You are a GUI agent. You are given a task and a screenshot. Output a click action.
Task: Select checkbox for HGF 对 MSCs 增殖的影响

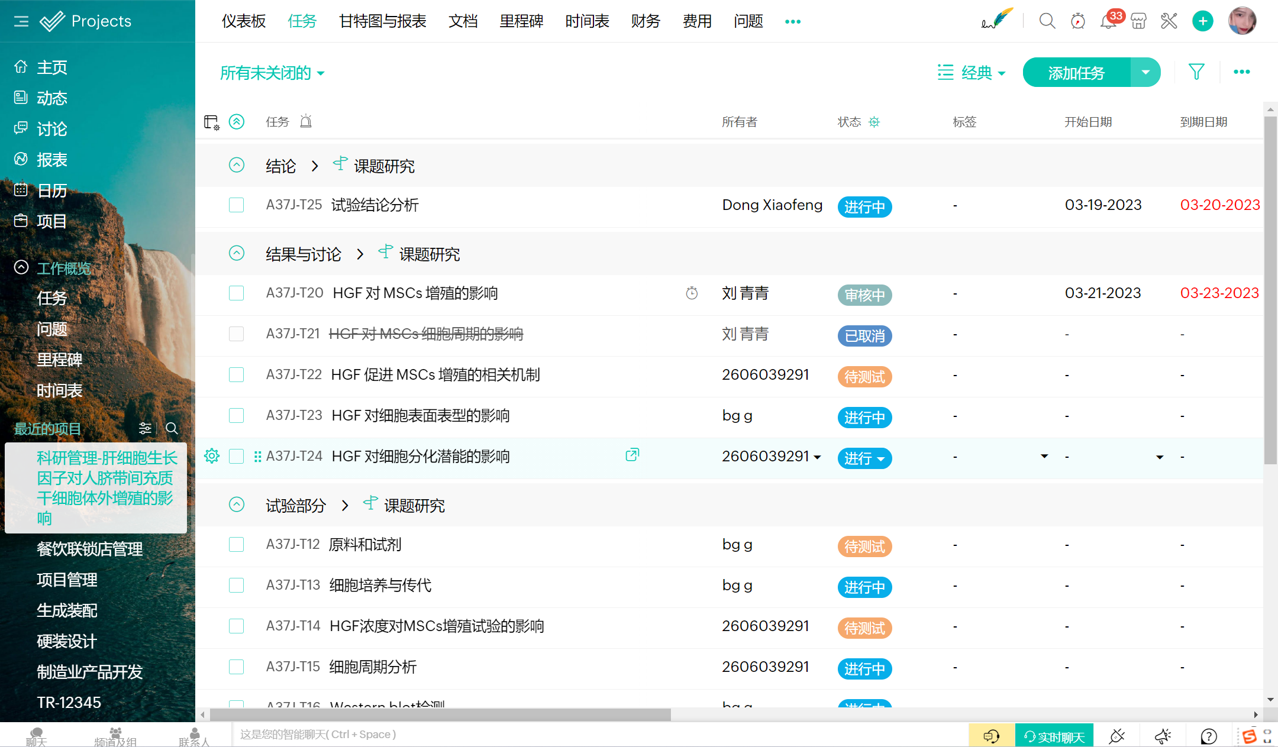pos(236,293)
